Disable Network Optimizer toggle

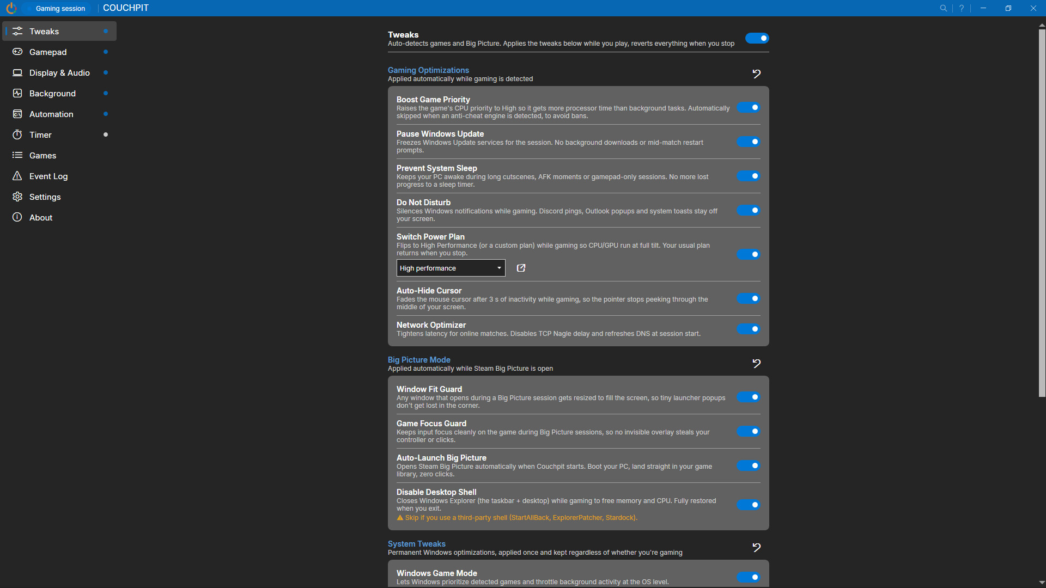pos(749,329)
